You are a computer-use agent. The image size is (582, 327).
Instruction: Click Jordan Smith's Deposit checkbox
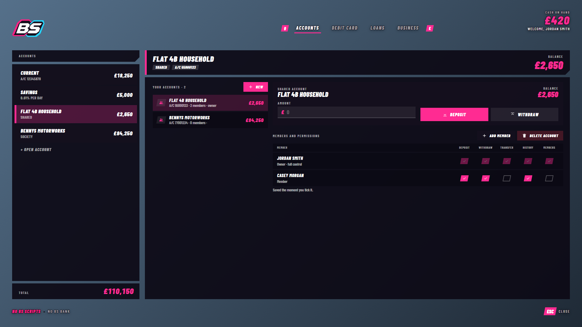[464, 161]
